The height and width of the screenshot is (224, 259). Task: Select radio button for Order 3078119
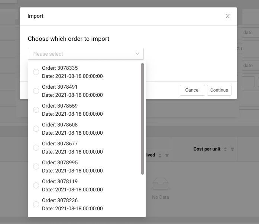[36, 185]
